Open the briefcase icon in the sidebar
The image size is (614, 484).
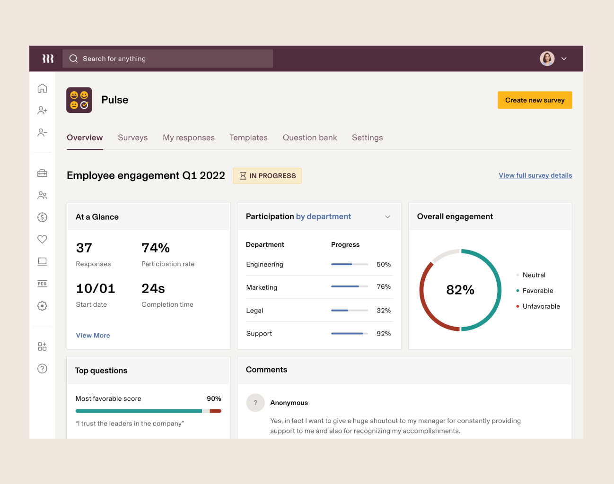click(x=42, y=173)
